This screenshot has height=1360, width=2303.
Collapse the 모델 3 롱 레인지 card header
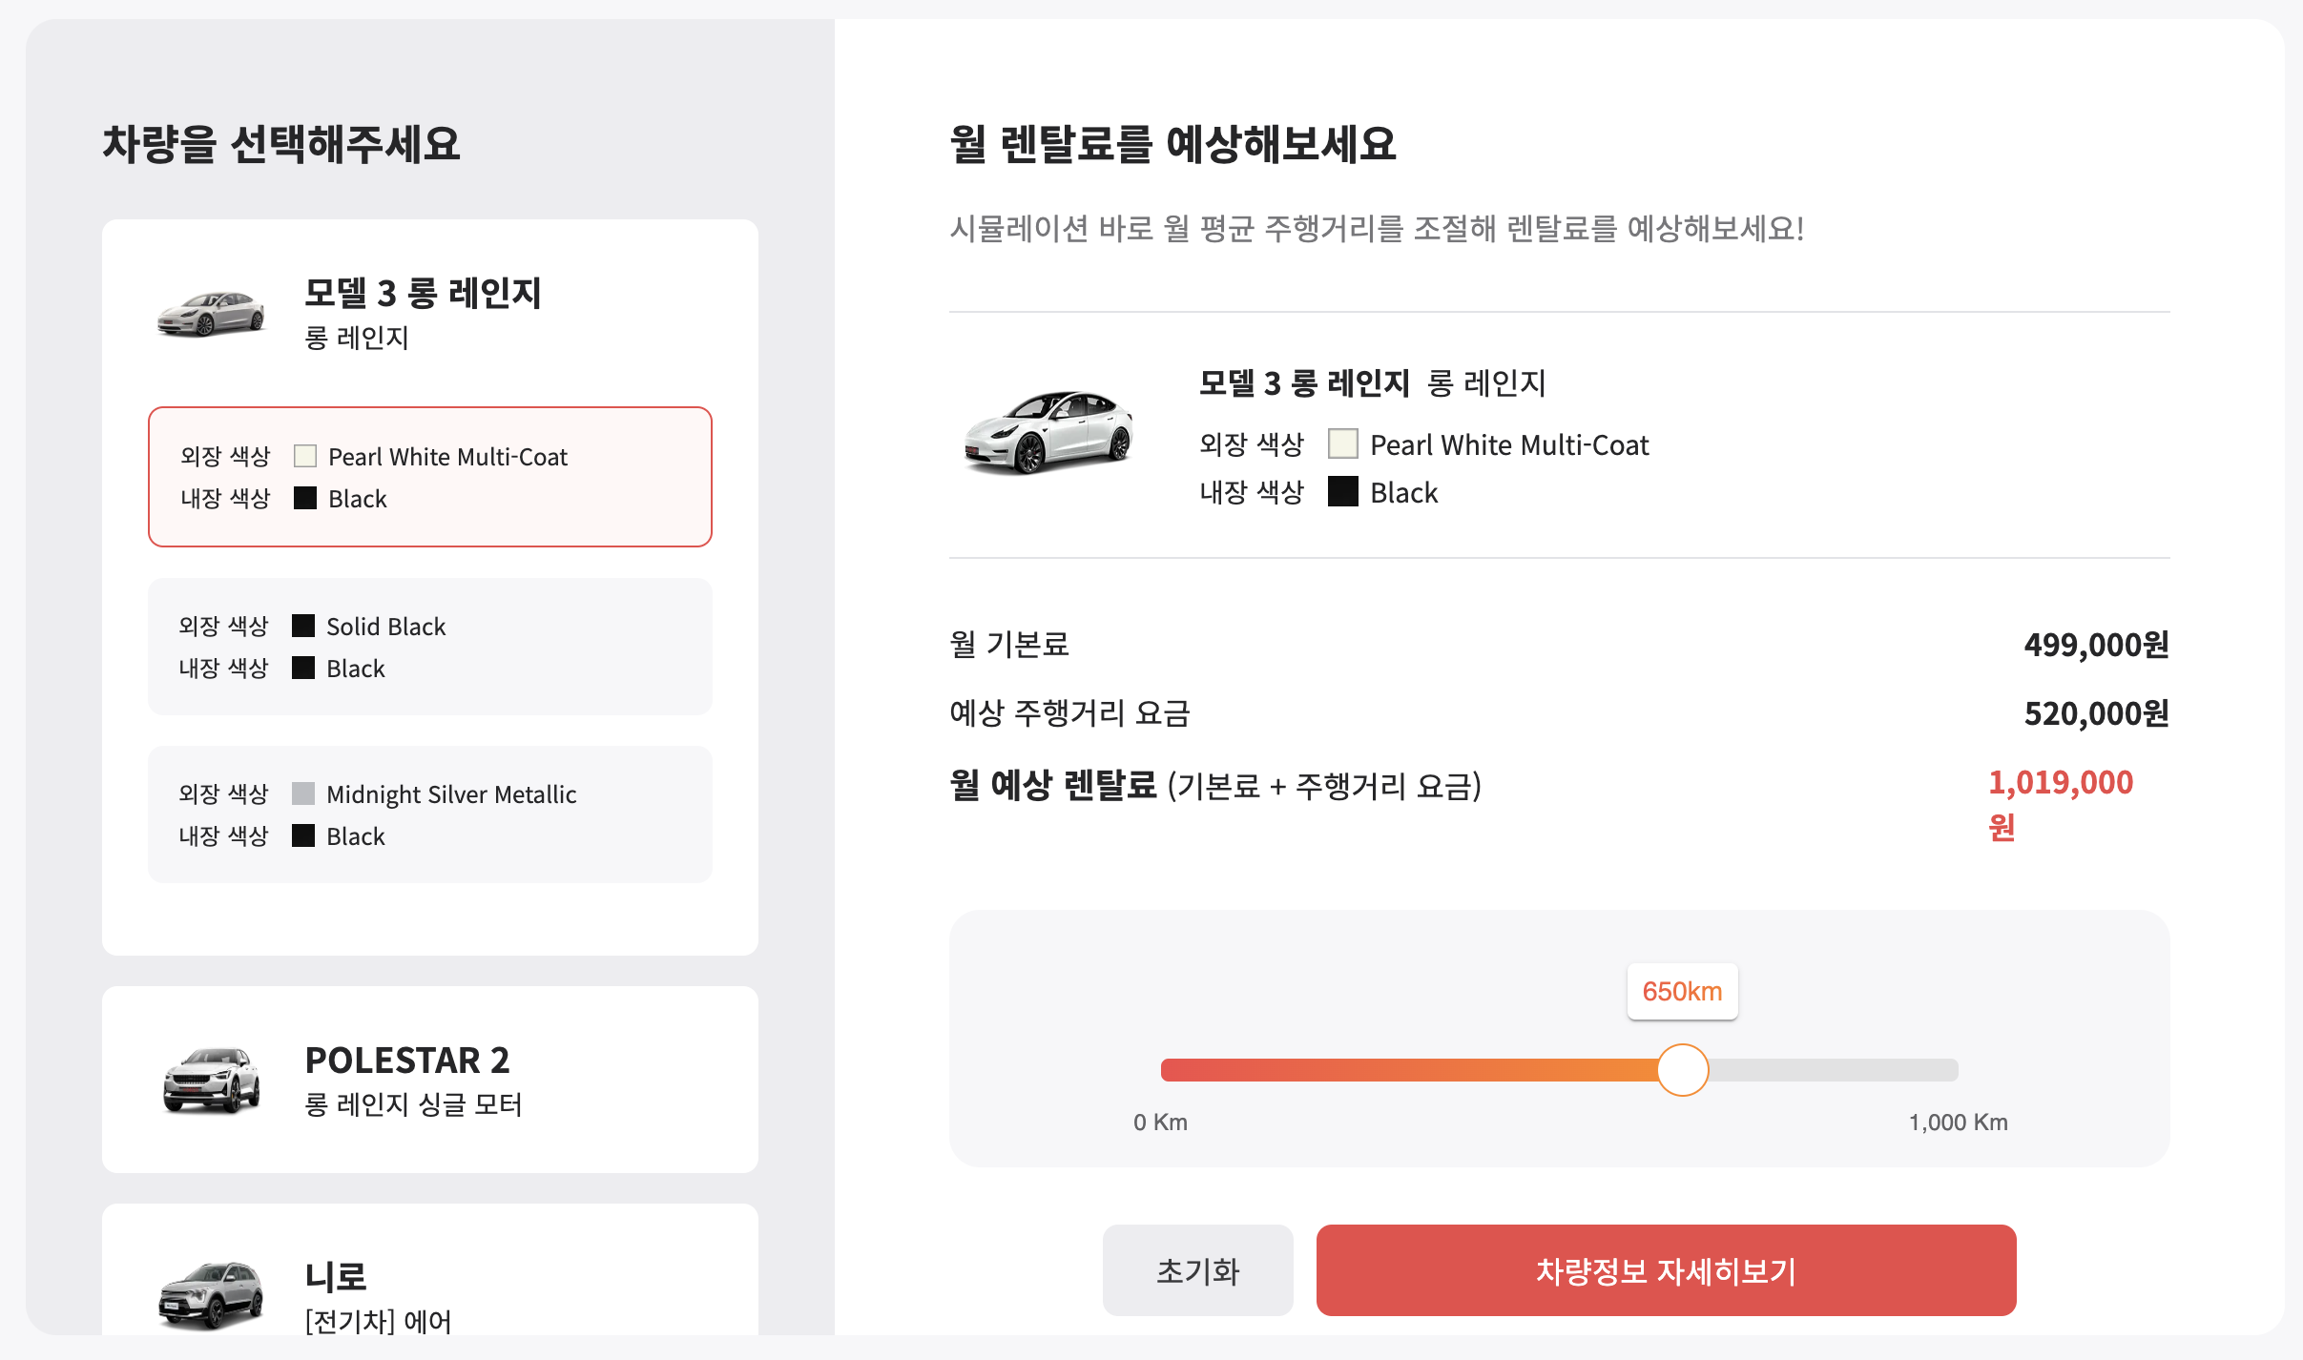pos(430,313)
